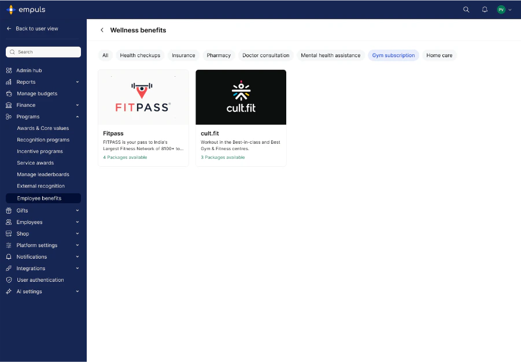Click the Finance bank icon
This screenshot has width=521, height=362.
click(x=9, y=105)
